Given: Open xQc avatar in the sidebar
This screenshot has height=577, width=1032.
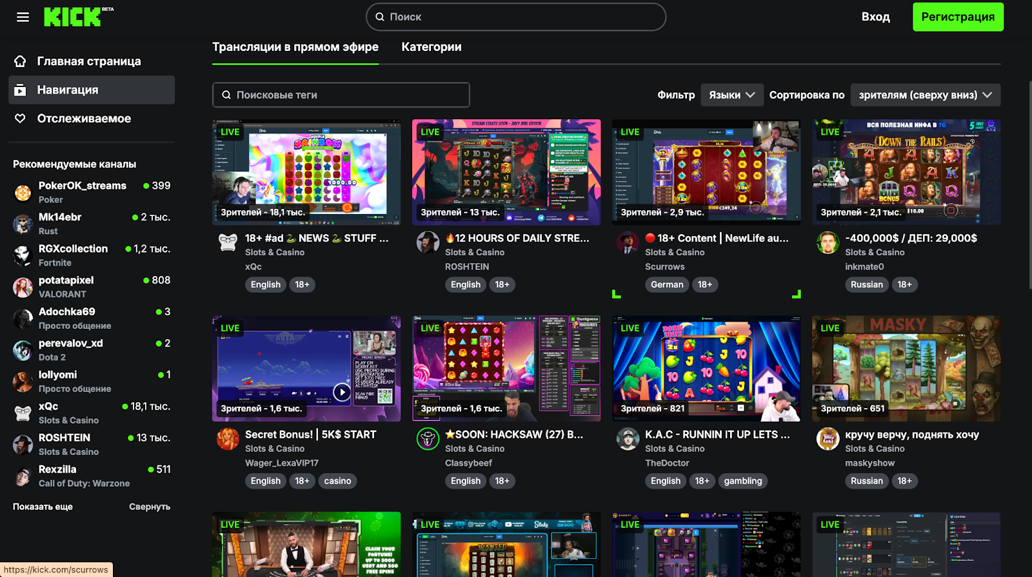Looking at the screenshot, I should 23,413.
